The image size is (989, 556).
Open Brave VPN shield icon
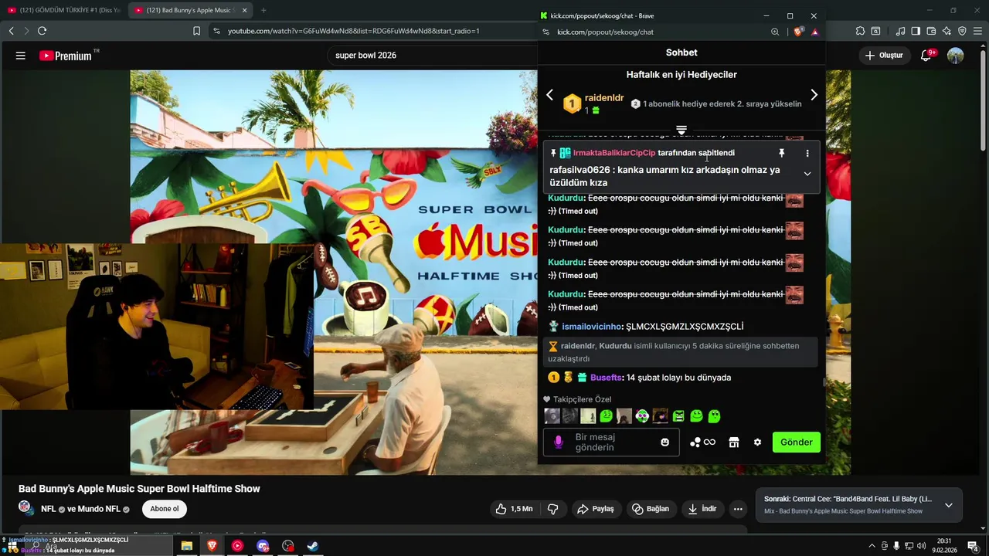click(x=962, y=31)
